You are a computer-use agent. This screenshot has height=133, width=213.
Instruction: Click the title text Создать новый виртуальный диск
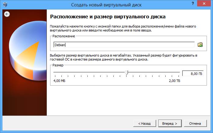click(x=106, y=5)
